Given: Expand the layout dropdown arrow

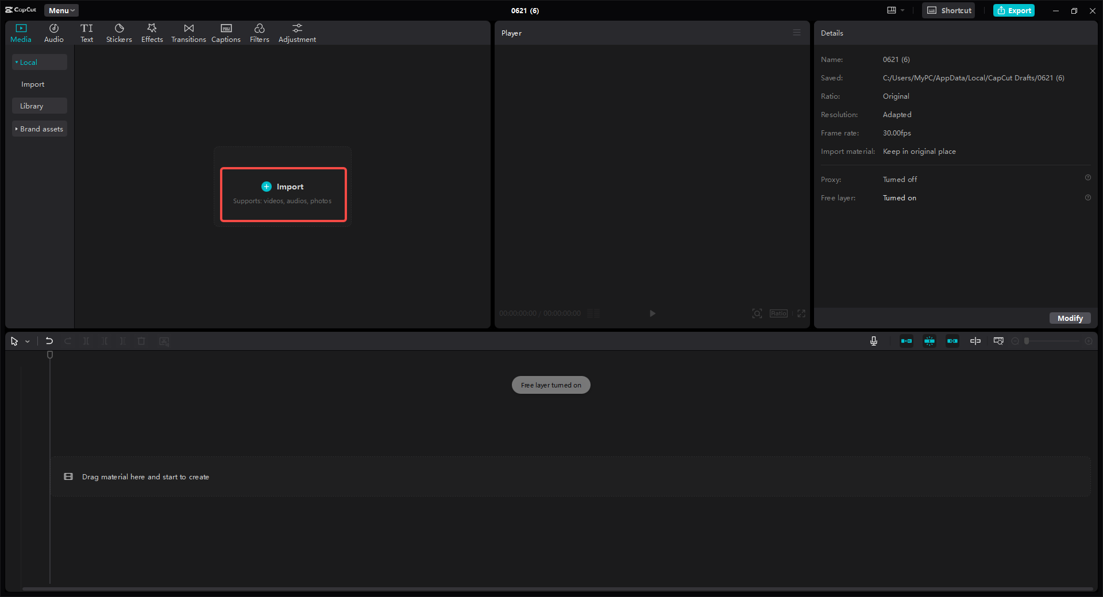Looking at the screenshot, I should (903, 10).
